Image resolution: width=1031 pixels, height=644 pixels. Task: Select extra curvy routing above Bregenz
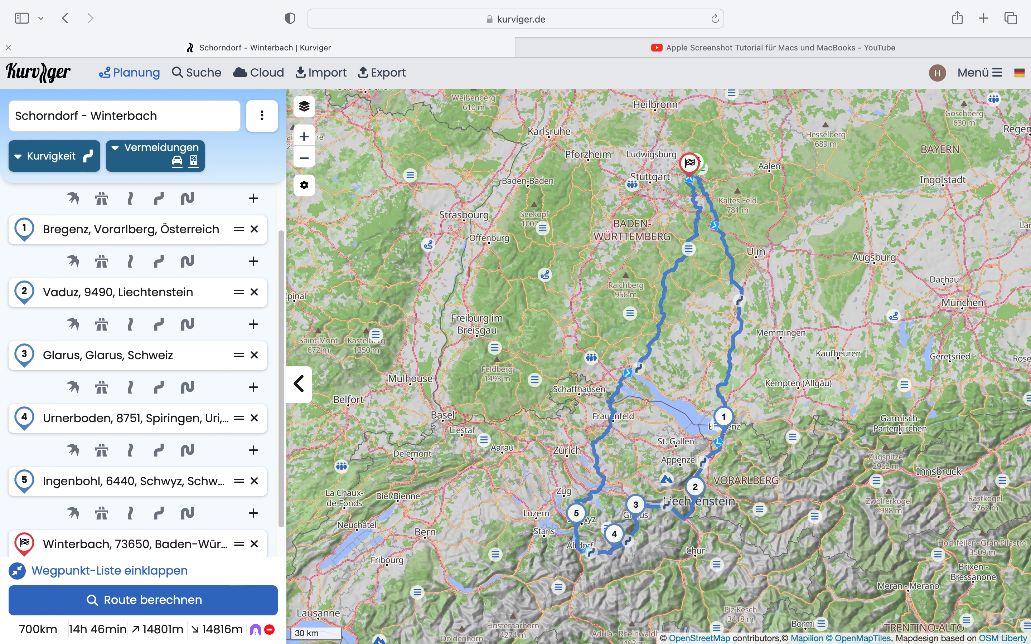coord(188,198)
